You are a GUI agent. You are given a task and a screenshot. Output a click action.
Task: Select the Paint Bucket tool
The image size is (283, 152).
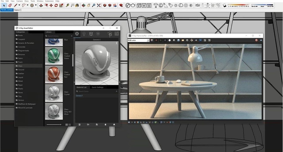(x=77, y=5)
